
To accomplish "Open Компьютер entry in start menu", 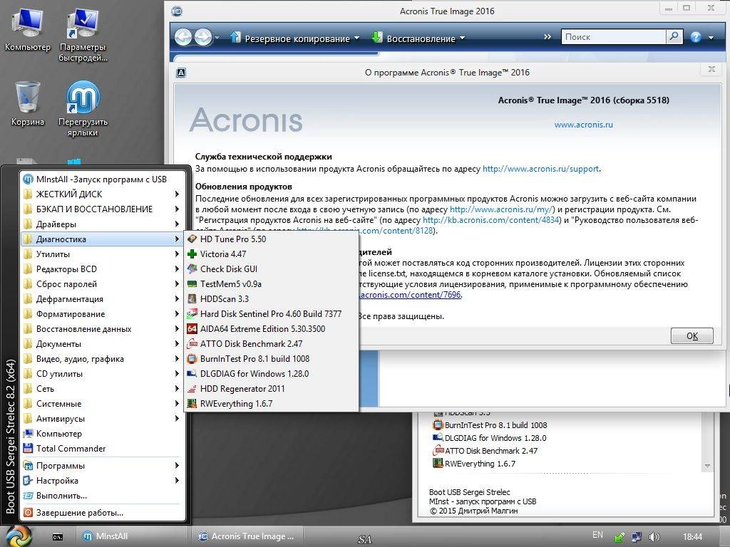I will (103, 434).
